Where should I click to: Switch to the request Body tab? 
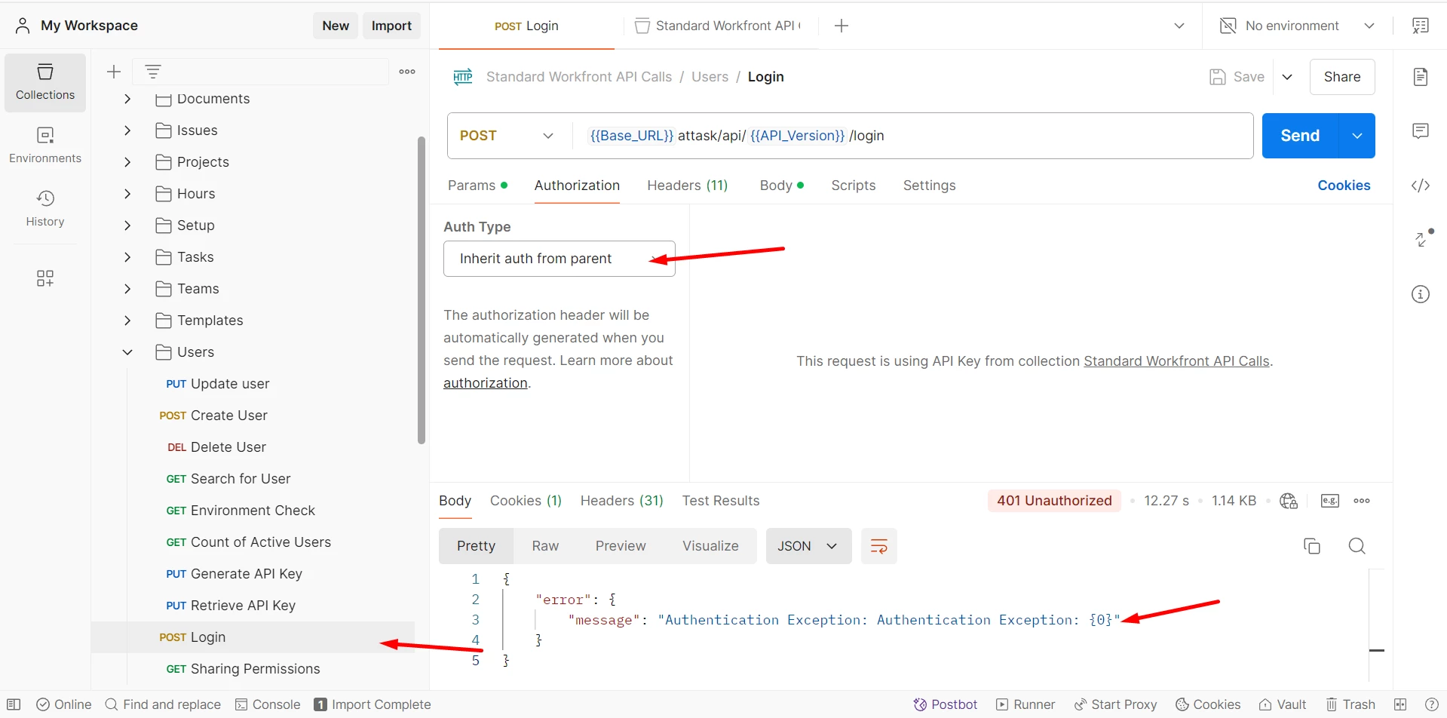point(782,186)
